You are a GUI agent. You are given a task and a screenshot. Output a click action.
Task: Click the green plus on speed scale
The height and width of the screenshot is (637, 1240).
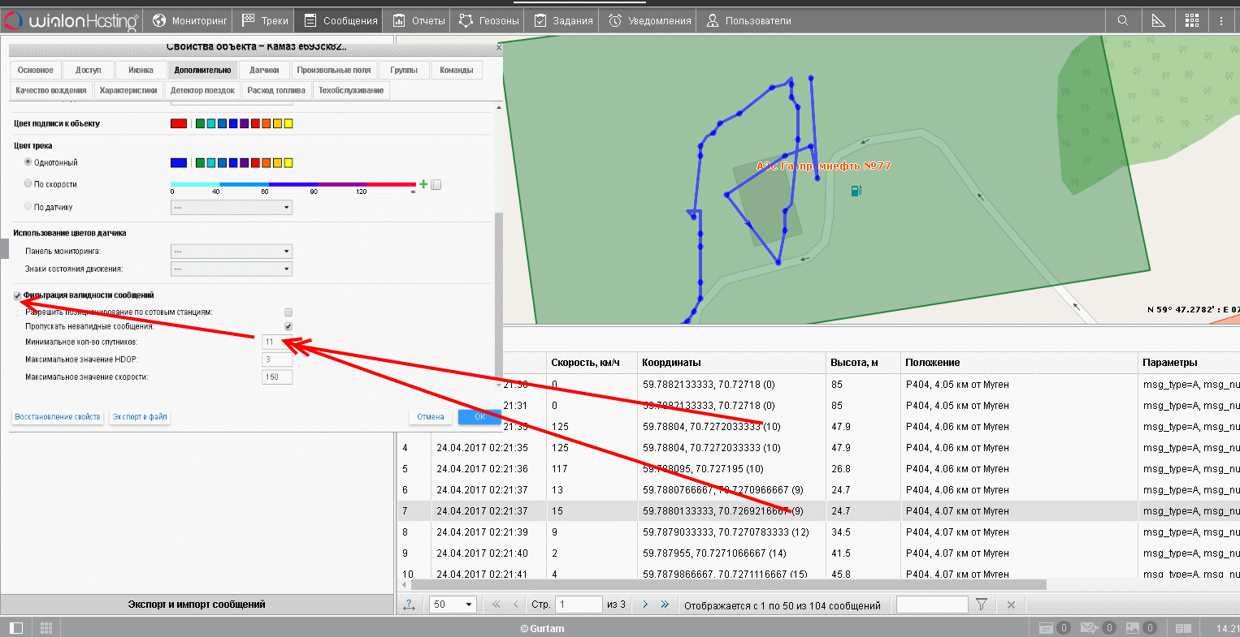[423, 184]
